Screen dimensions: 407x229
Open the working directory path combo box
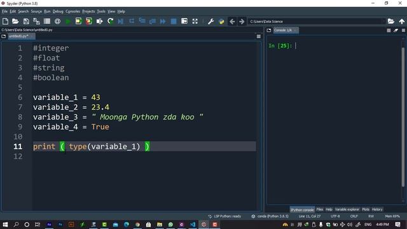pos(317,21)
